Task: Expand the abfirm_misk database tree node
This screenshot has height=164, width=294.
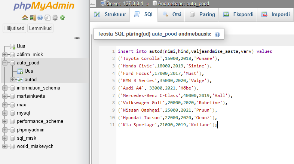Action: (5, 55)
